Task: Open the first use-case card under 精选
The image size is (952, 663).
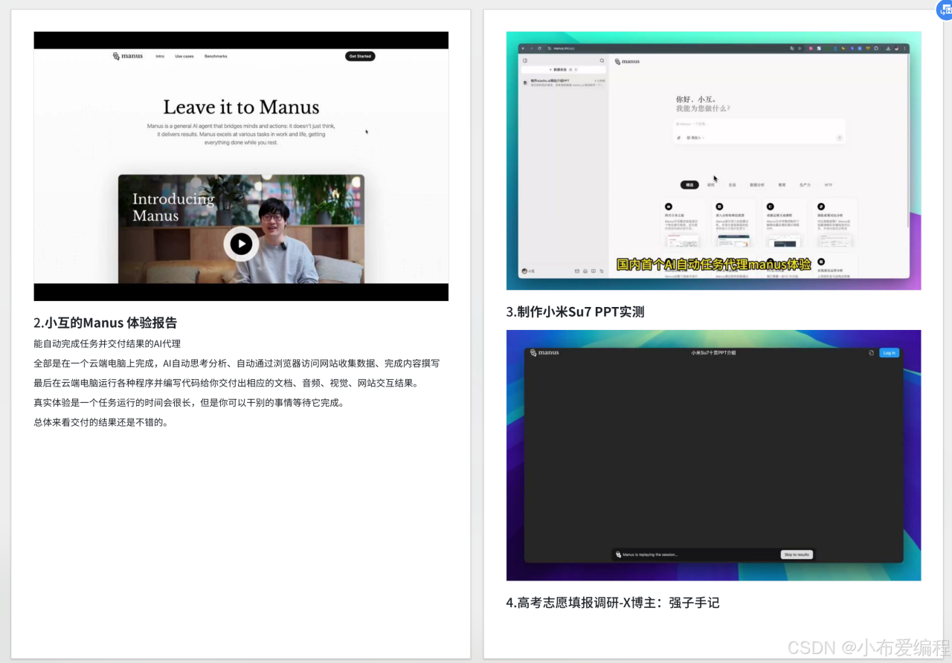Action: (682, 224)
